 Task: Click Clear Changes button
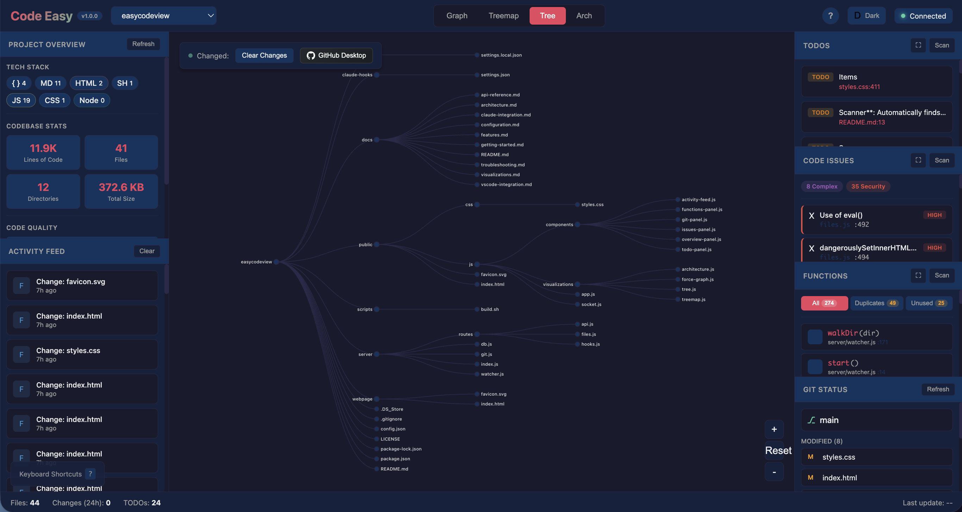(264, 56)
